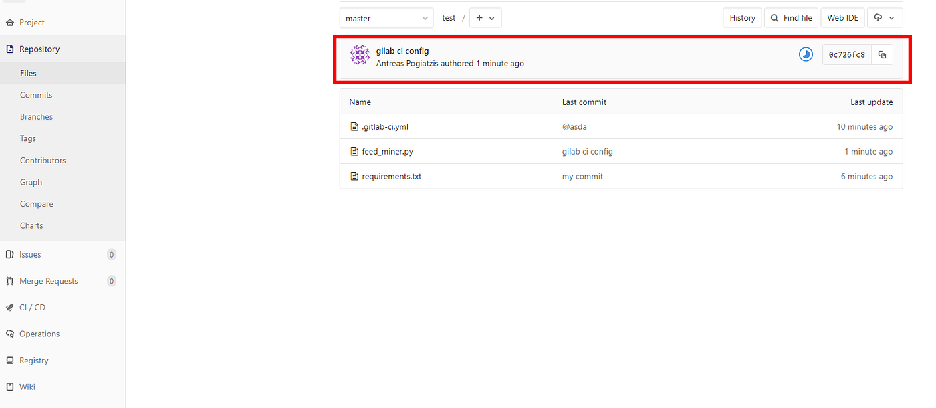The image size is (936, 408).
Task: Open the download source dropdown
Action: coord(885,18)
